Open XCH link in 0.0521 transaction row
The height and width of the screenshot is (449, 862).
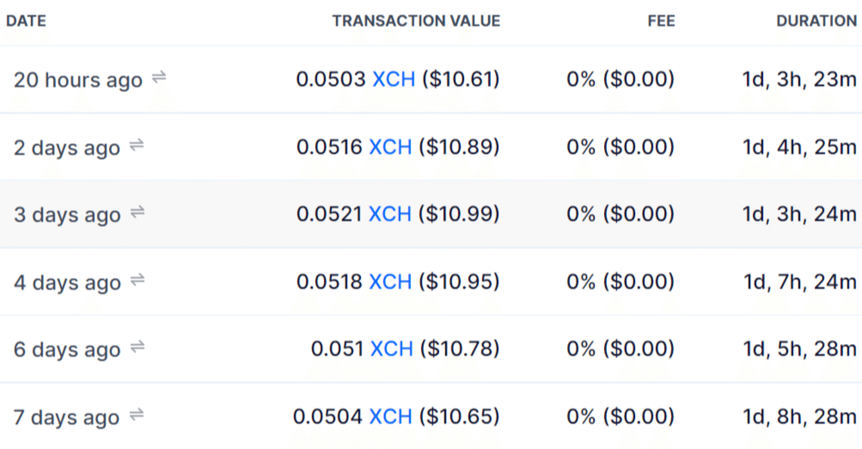point(390,214)
